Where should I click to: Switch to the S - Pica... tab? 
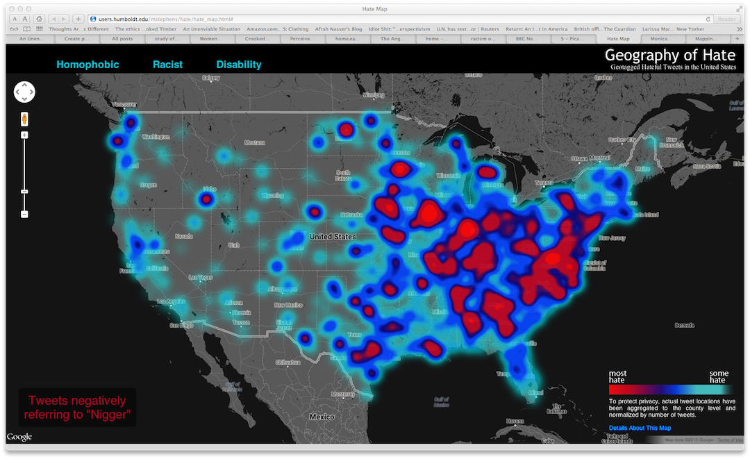point(572,39)
